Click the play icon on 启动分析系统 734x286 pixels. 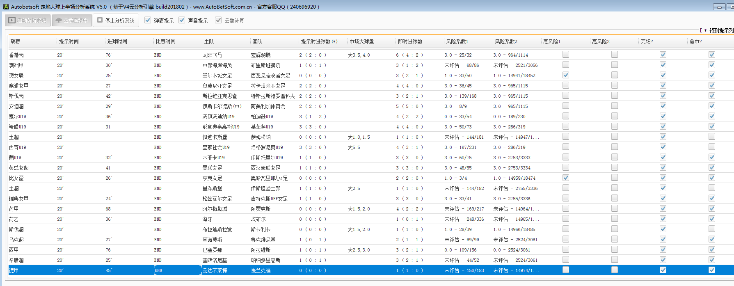[x=12, y=20]
